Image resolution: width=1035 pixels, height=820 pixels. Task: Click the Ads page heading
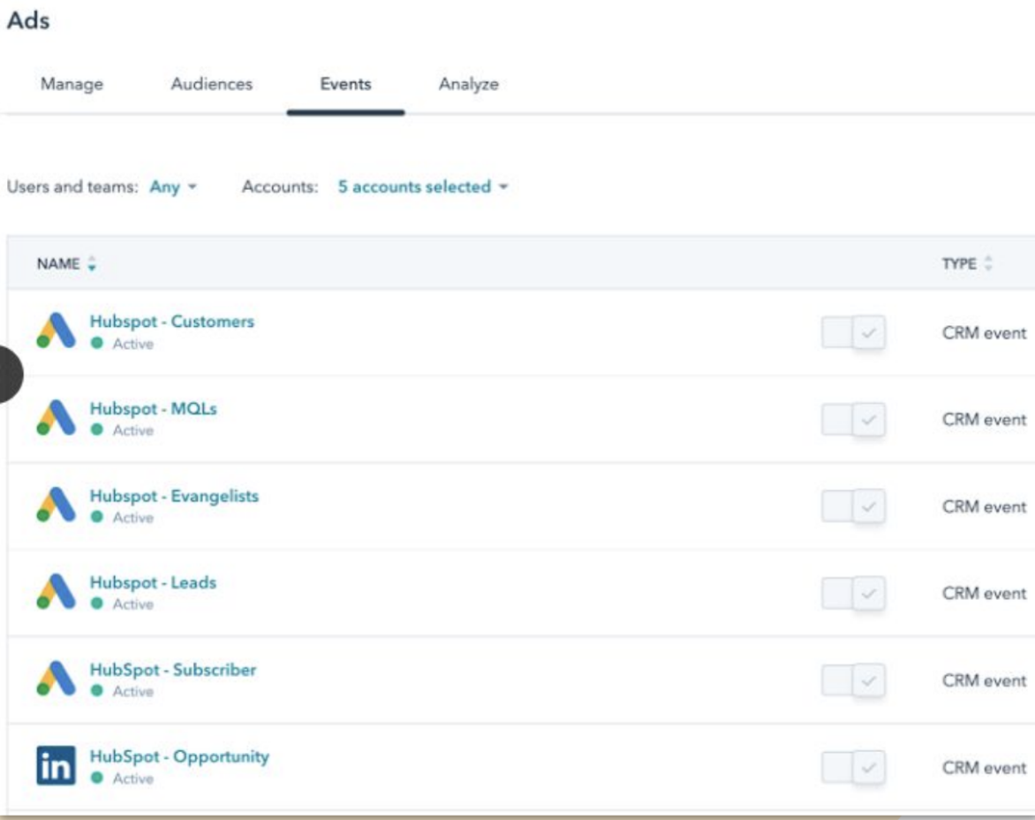(x=28, y=20)
